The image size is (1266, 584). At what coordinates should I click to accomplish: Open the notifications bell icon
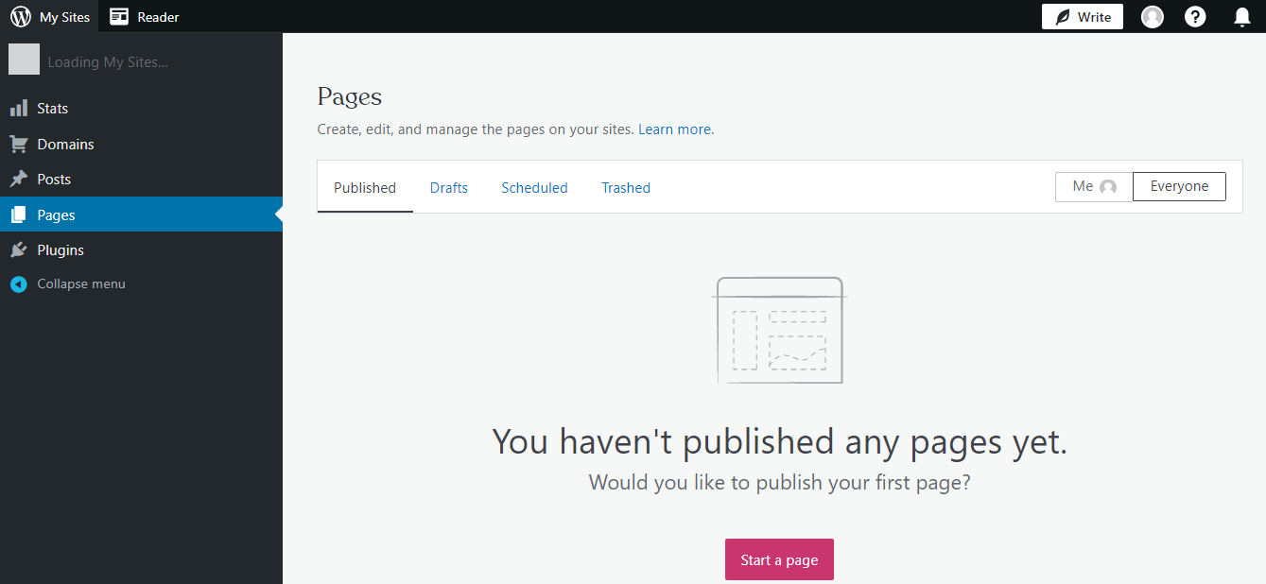1242,17
